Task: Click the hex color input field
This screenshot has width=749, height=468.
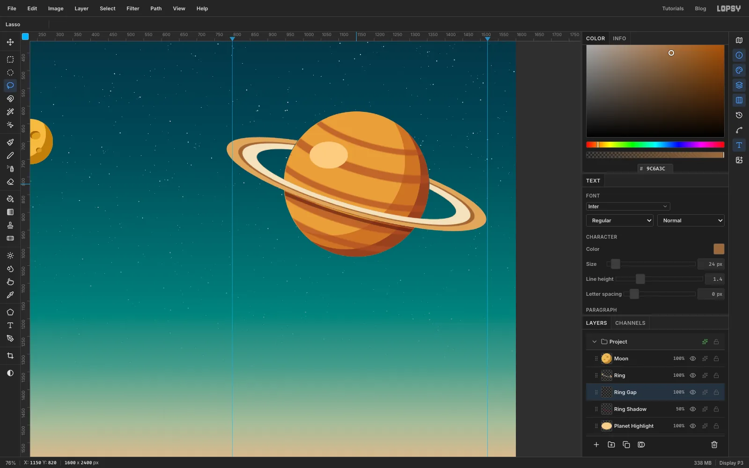Action: pos(655,168)
